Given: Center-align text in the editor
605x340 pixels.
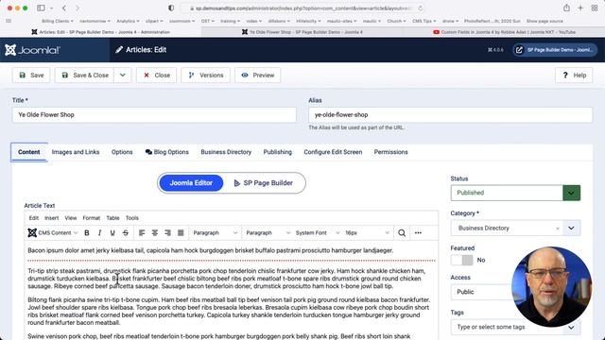Looking at the screenshot, I should 155,233.
